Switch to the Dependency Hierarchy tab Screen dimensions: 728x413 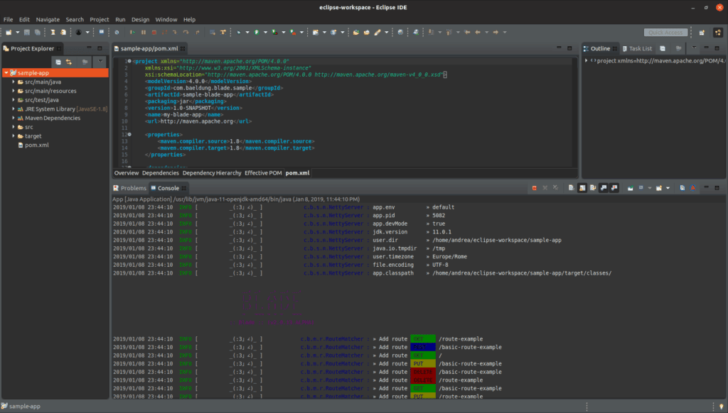point(212,173)
